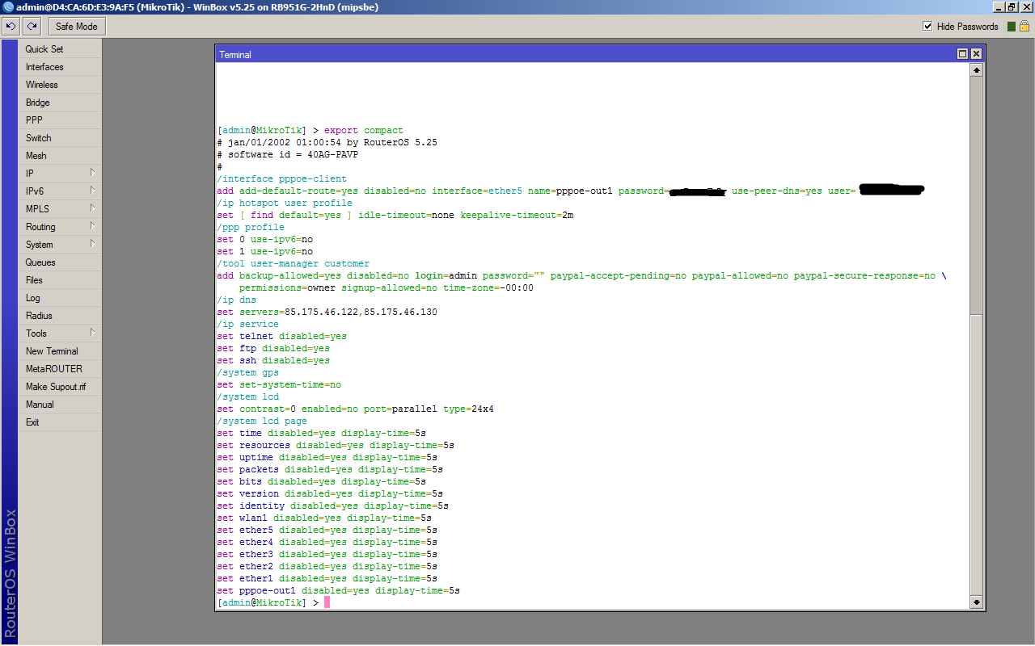Toggle the Safe Mode button
This screenshot has height=646, width=1035.
[77, 27]
